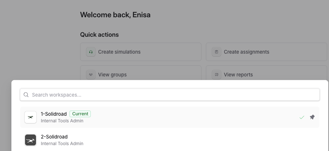This screenshot has width=329, height=151.
Task: Toggle the pin icon for 1-Solidroad
Action: (x=312, y=117)
